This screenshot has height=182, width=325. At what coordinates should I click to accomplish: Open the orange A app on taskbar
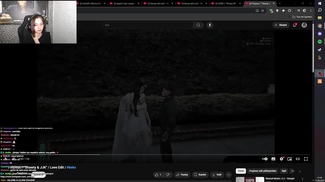[320, 81]
